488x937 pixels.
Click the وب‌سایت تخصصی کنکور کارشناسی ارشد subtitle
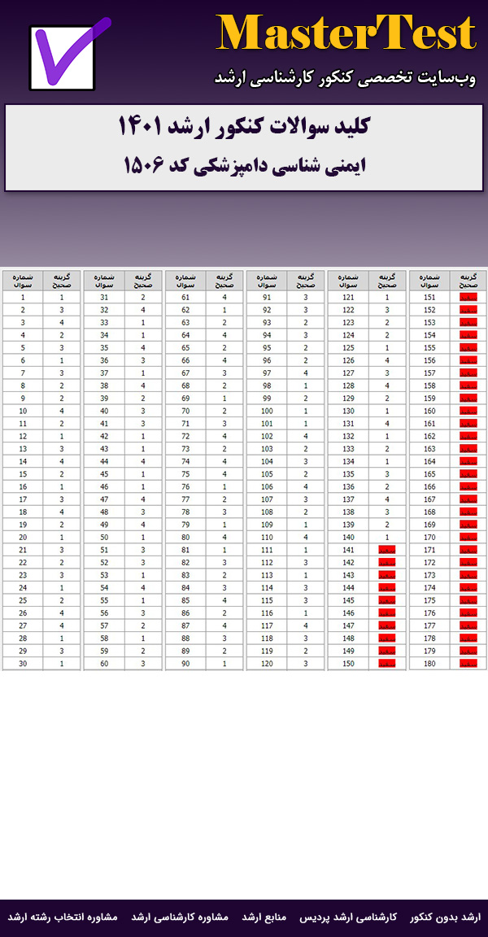pos(345,77)
